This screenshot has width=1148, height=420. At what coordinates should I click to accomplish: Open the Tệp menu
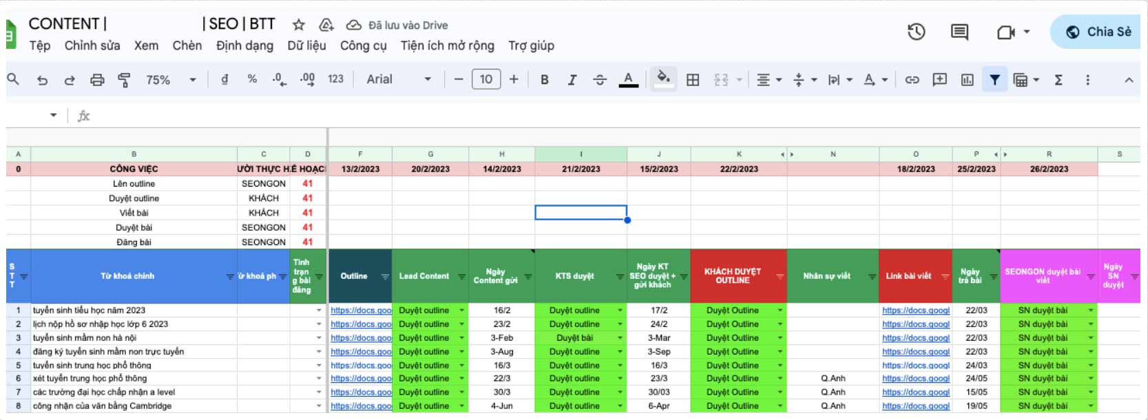(x=39, y=45)
